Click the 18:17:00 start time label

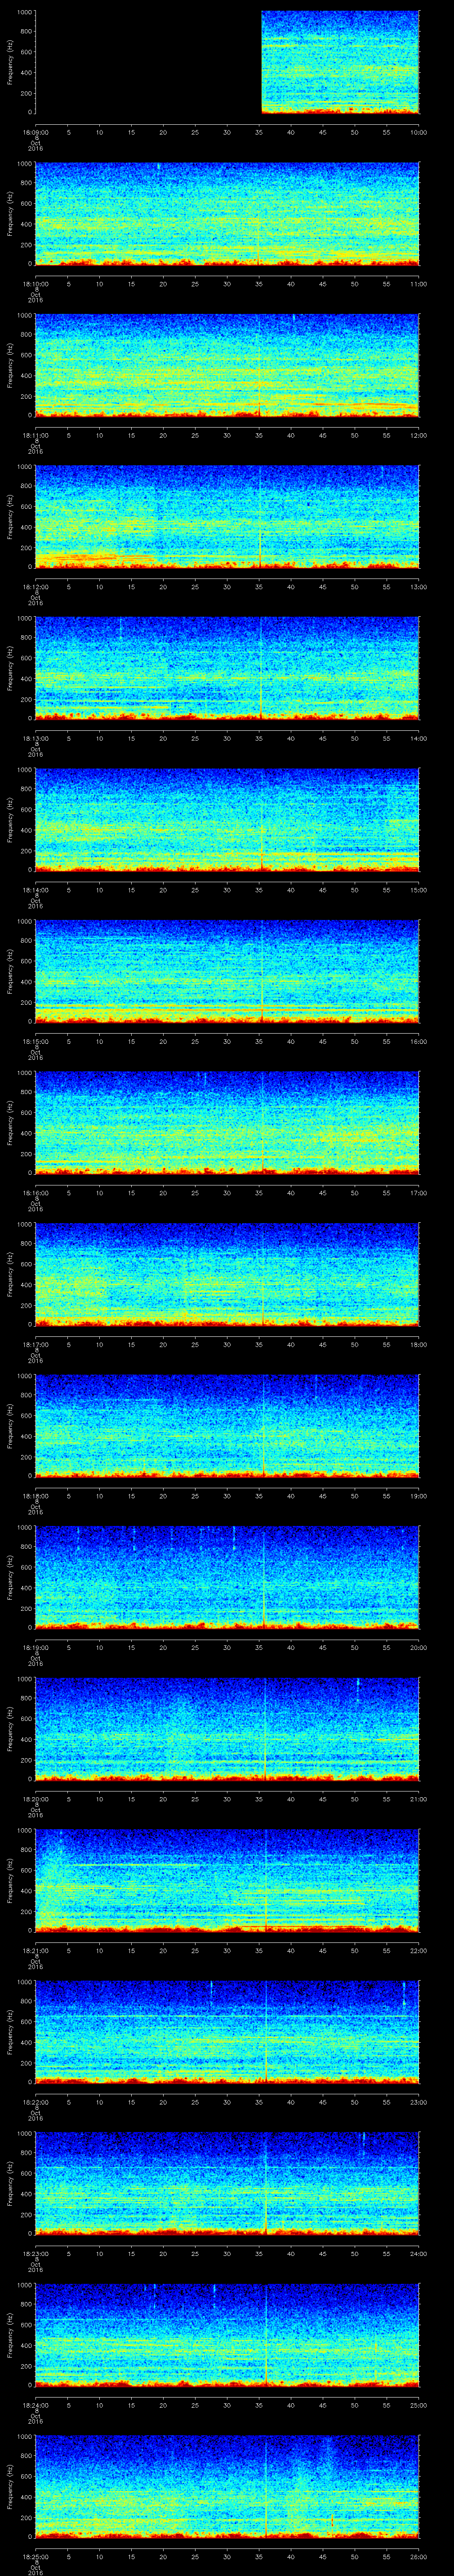tap(36, 1344)
